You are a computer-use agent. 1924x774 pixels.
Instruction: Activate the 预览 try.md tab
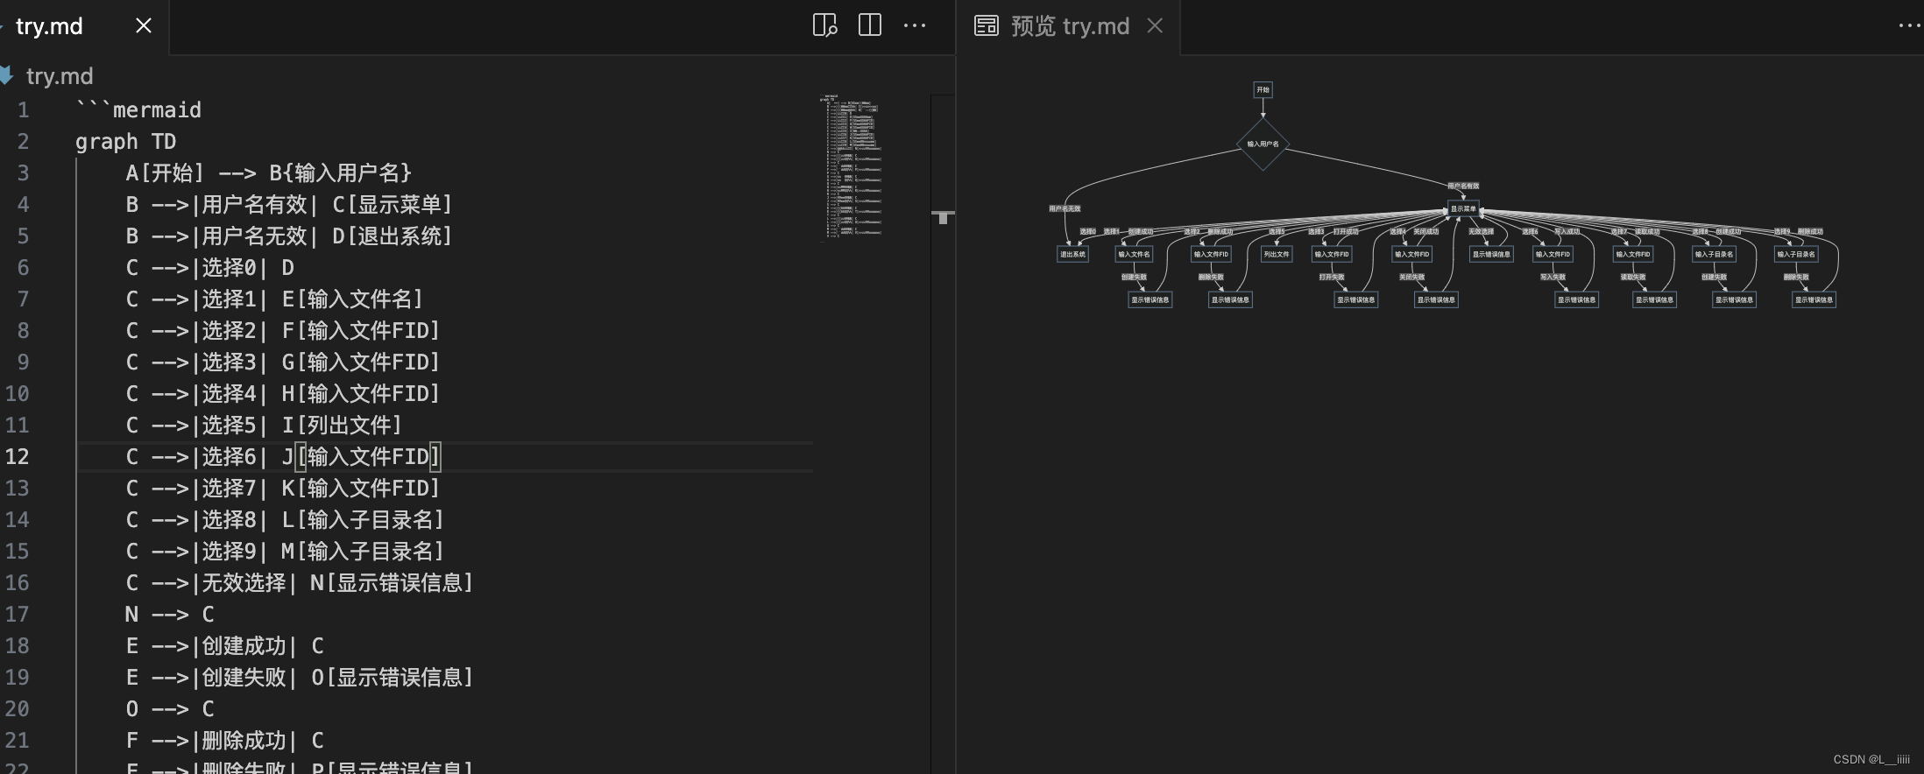[1070, 26]
